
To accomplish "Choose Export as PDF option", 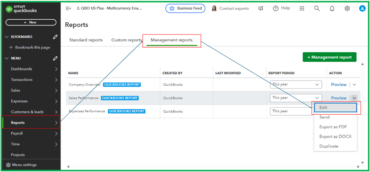I will click(x=333, y=127).
